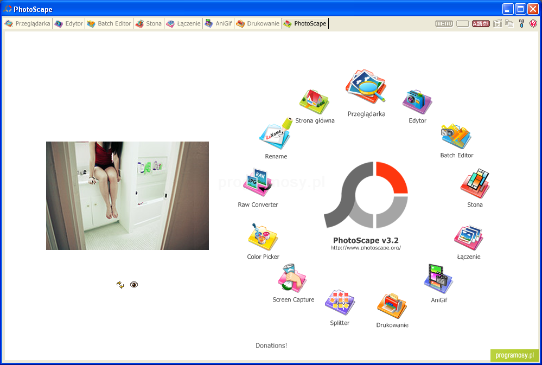Open the Stona icon in the circle
The height and width of the screenshot is (365, 542).
click(x=475, y=183)
